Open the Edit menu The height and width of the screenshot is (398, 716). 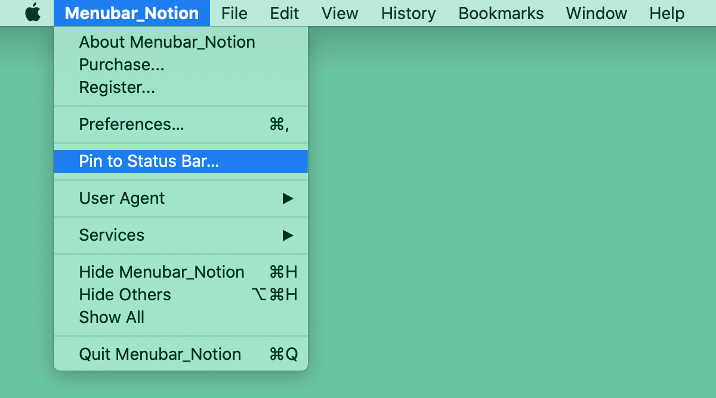pyautogui.click(x=284, y=13)
